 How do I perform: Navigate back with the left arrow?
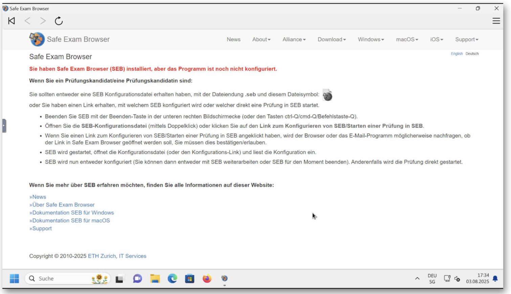27,21
